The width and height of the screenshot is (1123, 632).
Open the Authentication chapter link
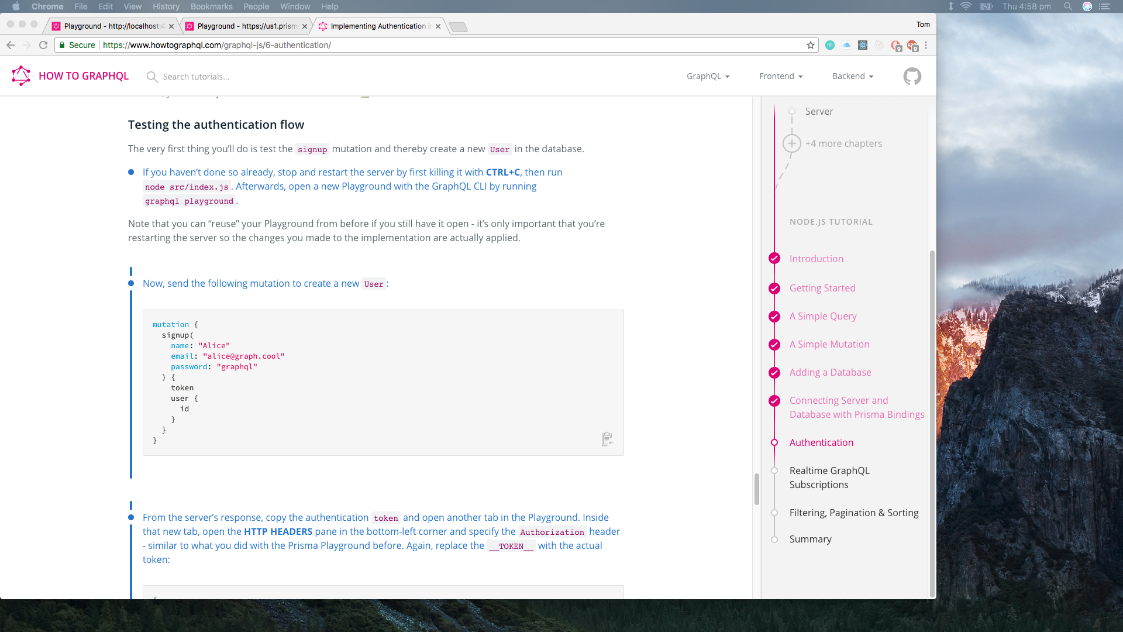pos(821,442)
